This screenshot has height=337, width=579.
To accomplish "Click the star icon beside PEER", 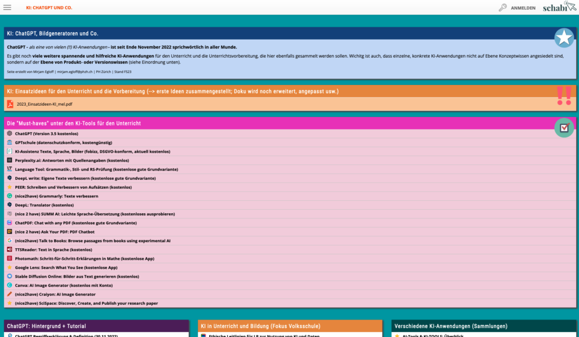I will point(10,187).
